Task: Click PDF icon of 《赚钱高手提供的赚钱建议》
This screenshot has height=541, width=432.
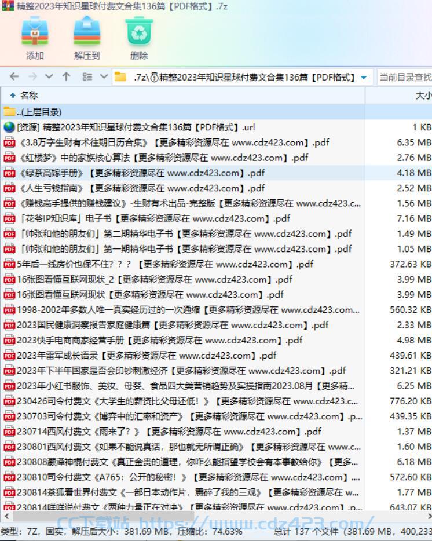Action: 9,203
